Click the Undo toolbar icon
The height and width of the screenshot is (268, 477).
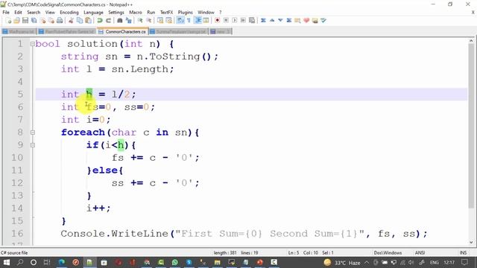click(x=99, y=20)
